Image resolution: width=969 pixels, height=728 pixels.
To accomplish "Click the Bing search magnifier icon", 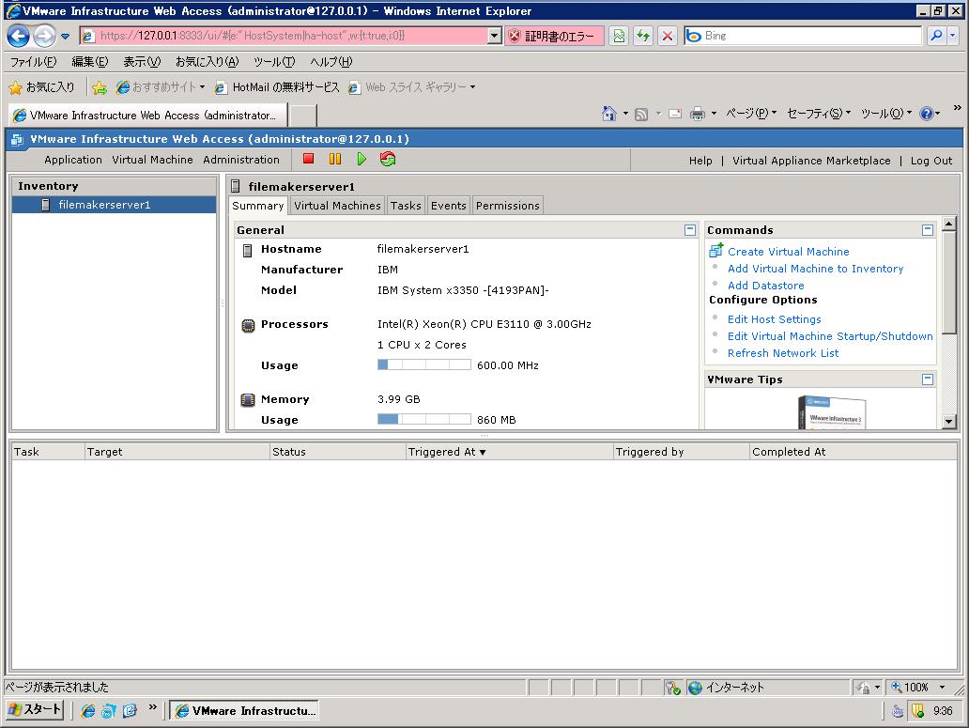I will click(937, 36).
